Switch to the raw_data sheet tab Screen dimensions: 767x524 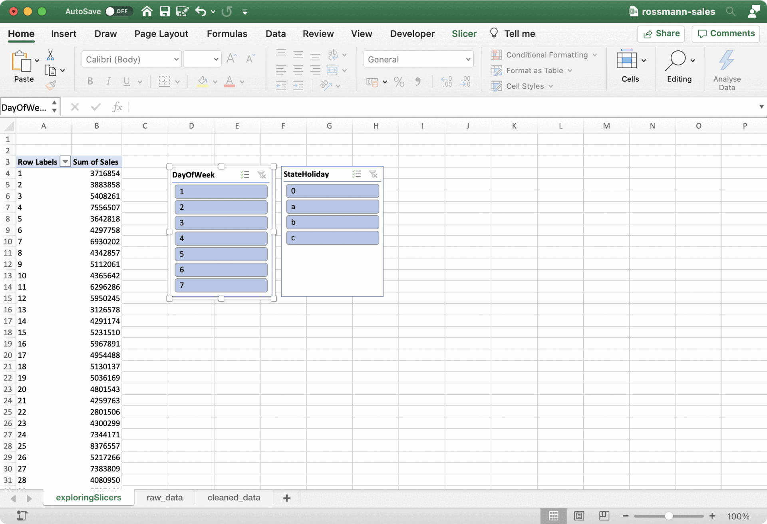[165, 498]
